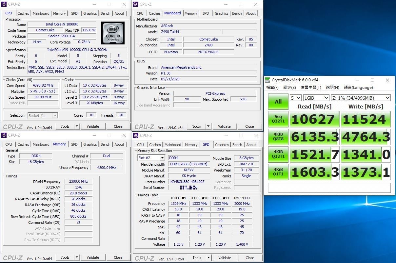Viewport: 396px width, 263px height.
Task: Start all benchmarks with the All button
Action: pos(278,102)
